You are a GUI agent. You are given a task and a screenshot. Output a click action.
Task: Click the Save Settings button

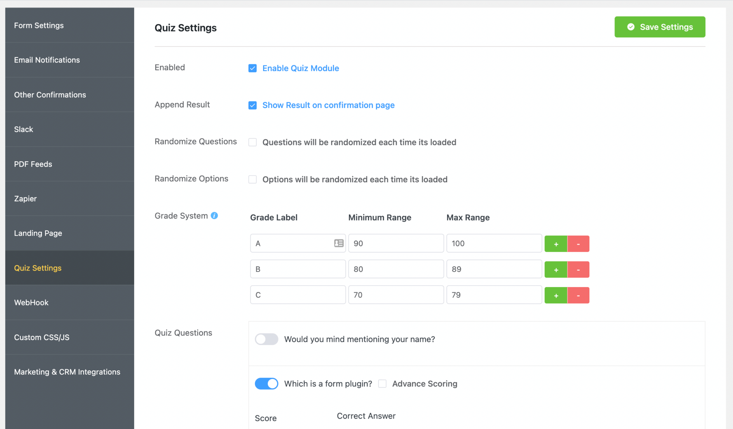point(660,27)
